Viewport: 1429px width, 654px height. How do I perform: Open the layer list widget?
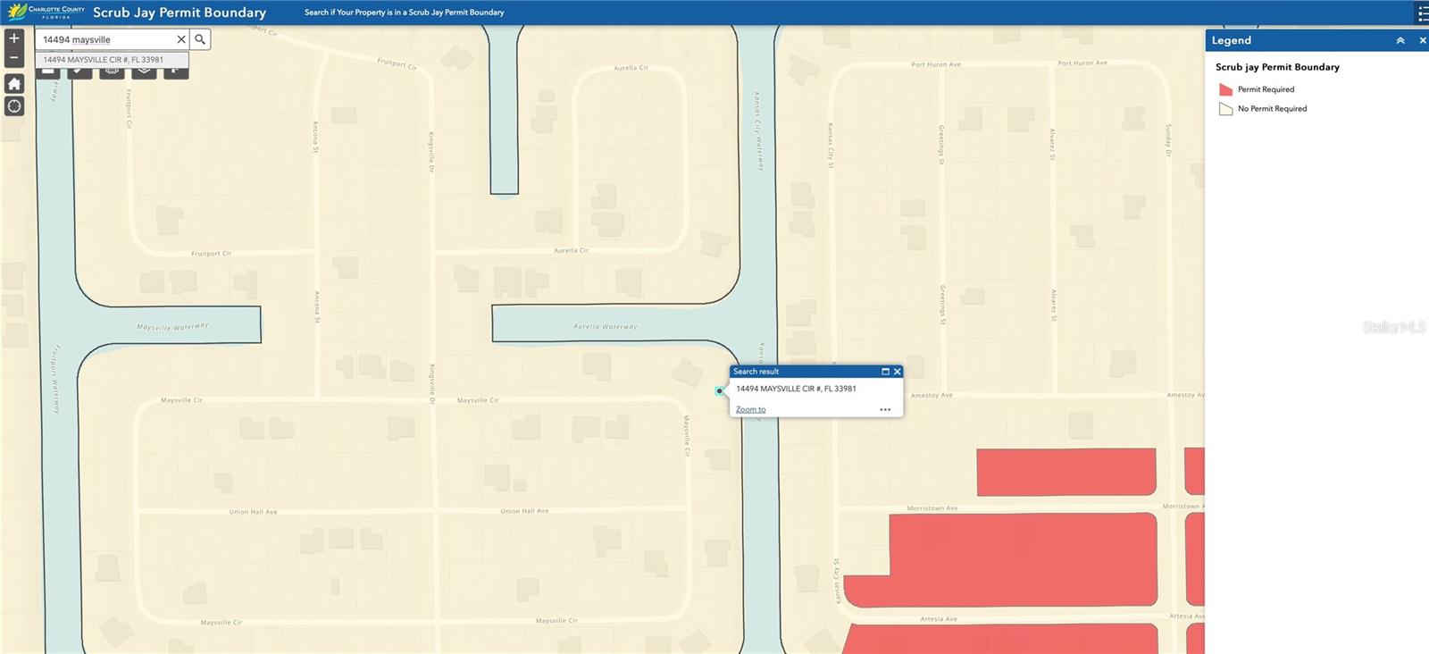pos(144,71)
